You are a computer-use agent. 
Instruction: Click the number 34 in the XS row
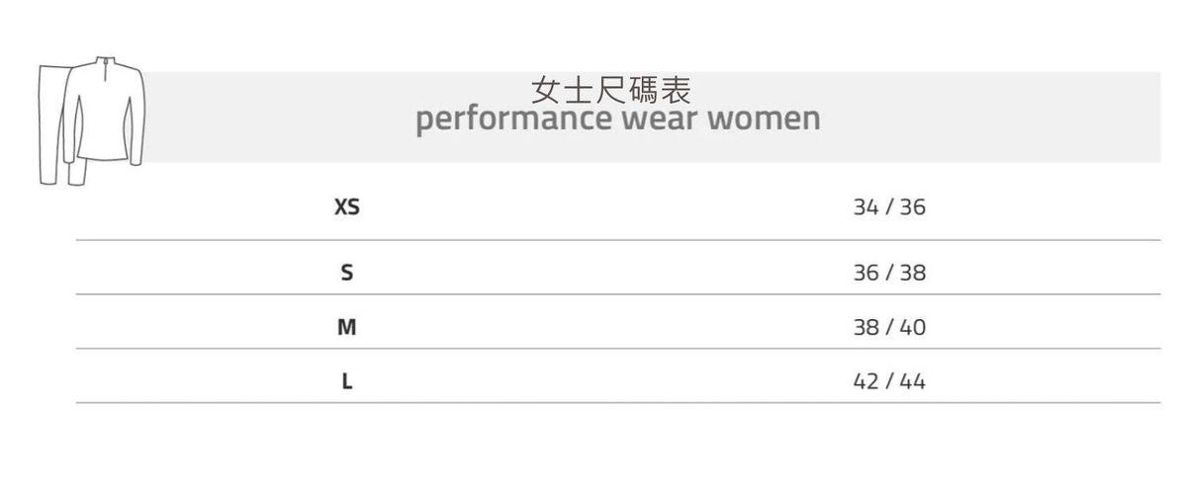pyautogui.click(x=865, y=207)
